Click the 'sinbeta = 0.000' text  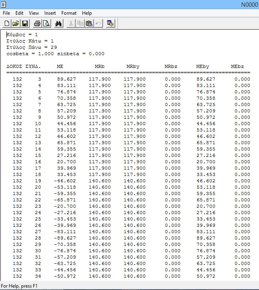(80, 54)
